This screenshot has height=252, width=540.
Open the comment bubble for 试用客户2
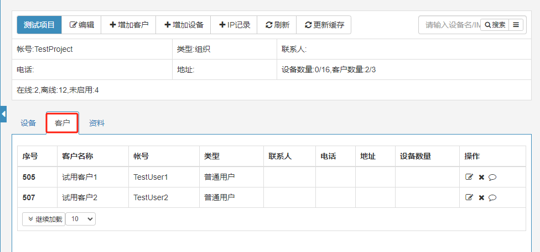tap(492, 197)
